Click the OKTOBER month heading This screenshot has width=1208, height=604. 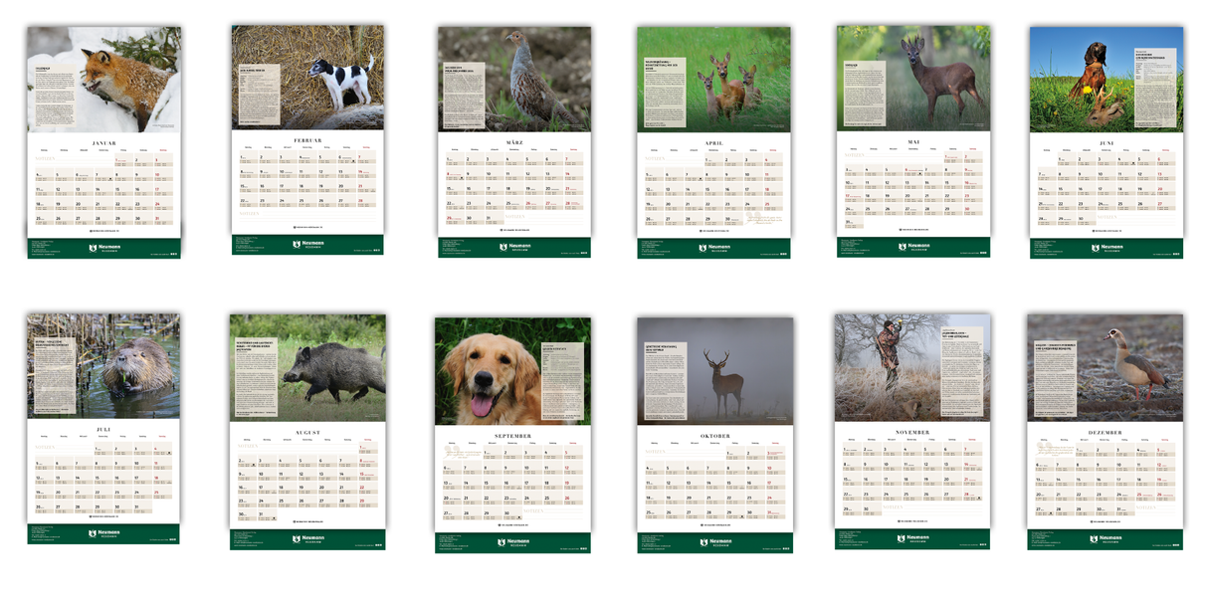click(715, 435)
